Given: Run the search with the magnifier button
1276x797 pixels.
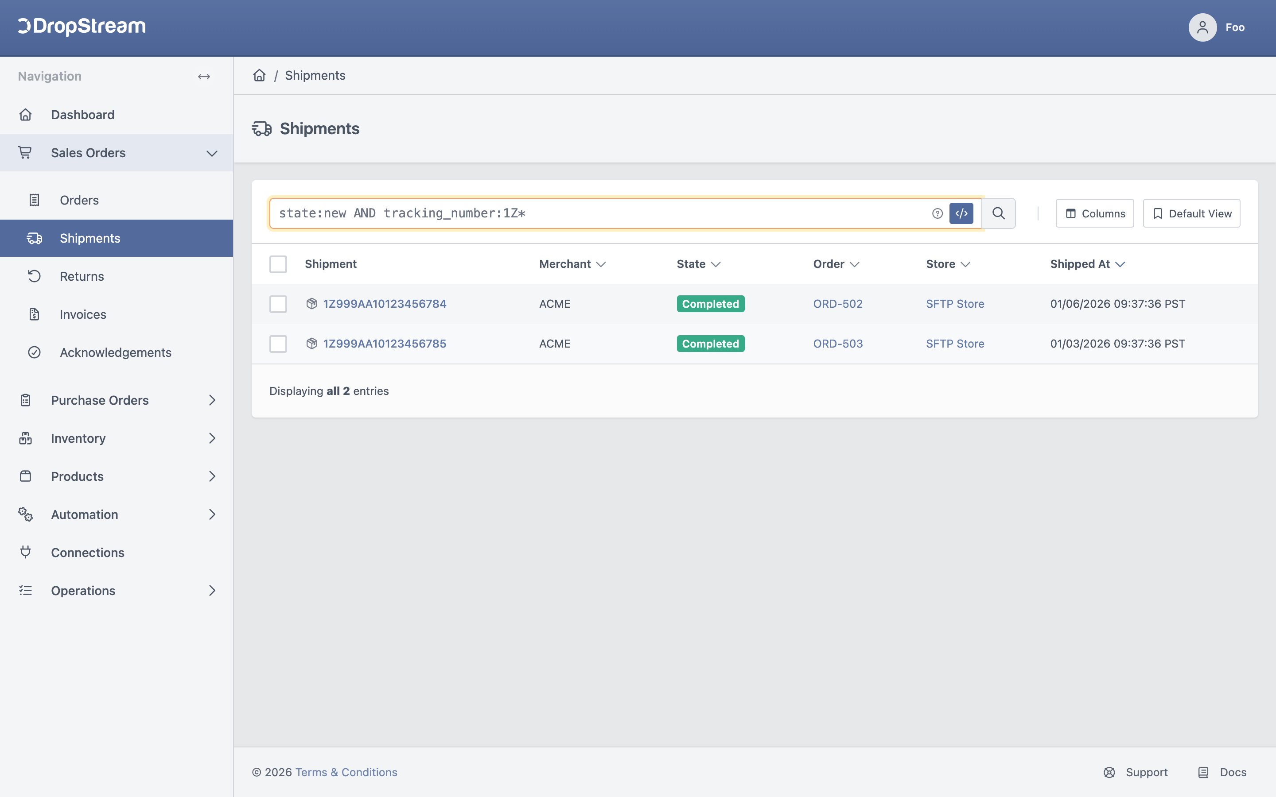Looking at the screenshot, I should [x=999, y=213].
